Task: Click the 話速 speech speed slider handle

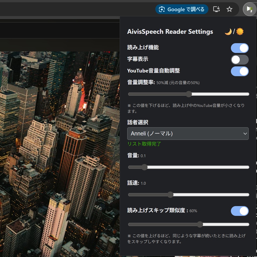Action: tap(171, 195)
